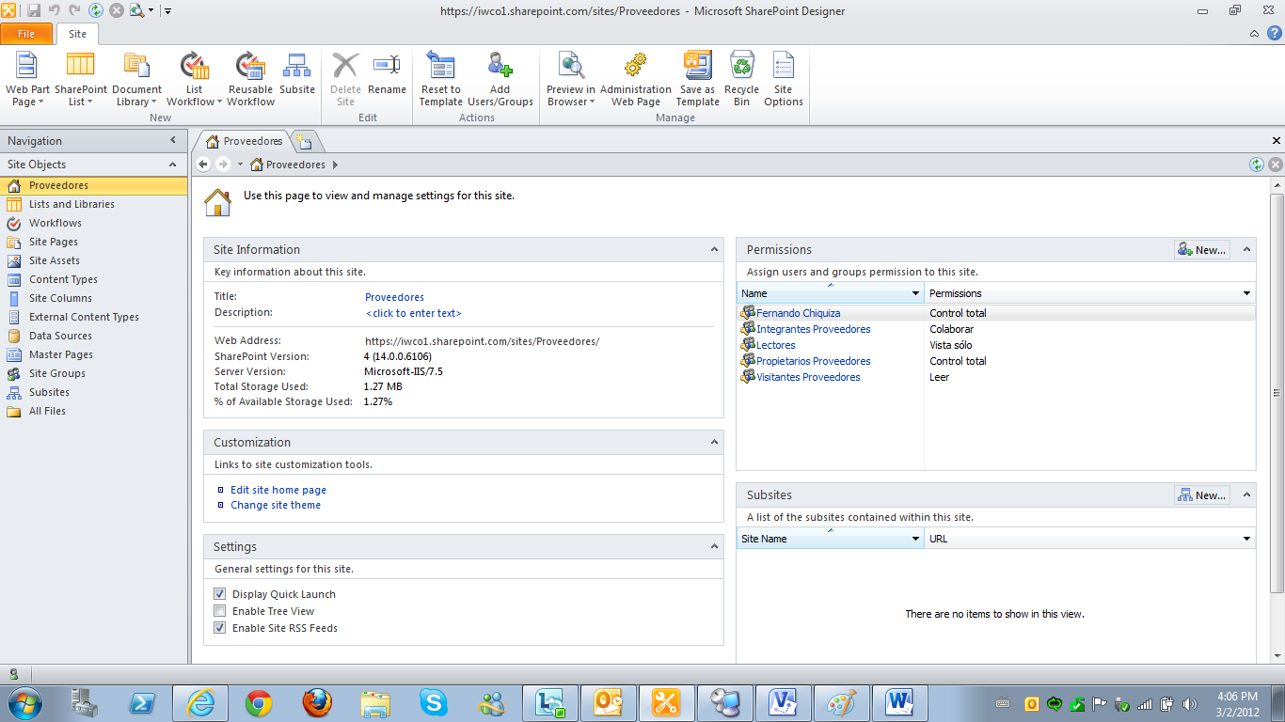Enable Tree View checkbox
The image size is (1285, 722).
point(219,610)
